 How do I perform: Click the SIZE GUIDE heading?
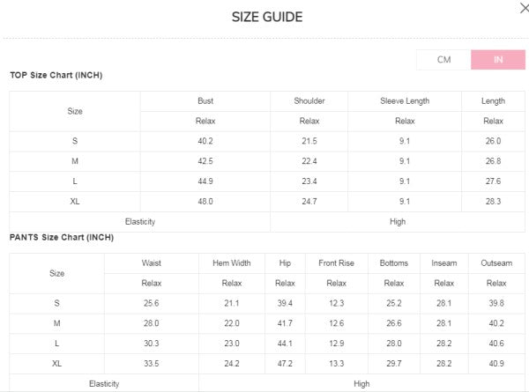click(x=267, y=17)
